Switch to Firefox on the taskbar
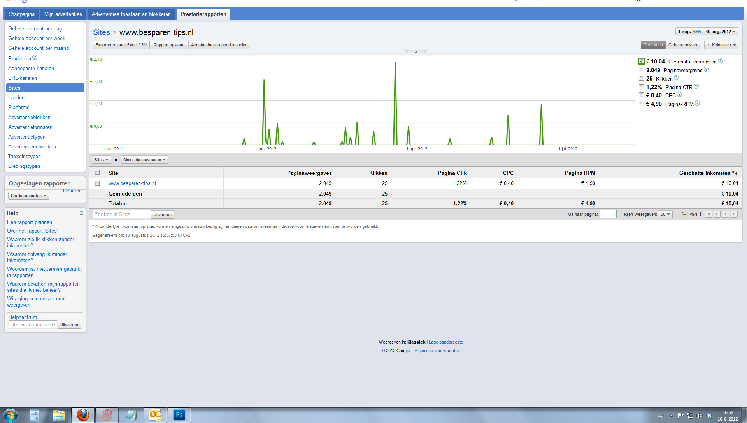The image size is (747, 423). point(83,415)
